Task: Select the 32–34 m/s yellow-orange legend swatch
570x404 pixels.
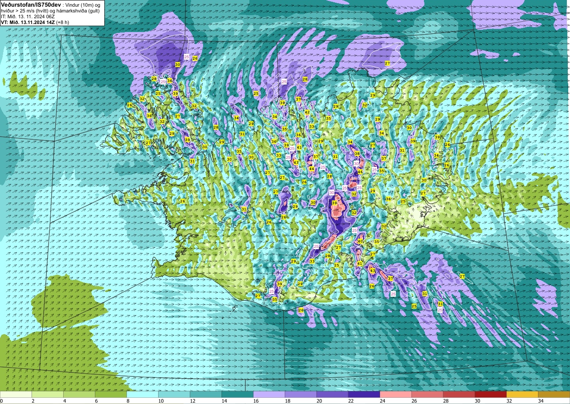Action: pyautogui.click(x=522, y=394)
